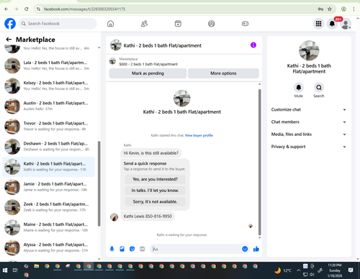The image size is (360, 279).
Task: View site information icon in address bar
Action: [38, 9]
